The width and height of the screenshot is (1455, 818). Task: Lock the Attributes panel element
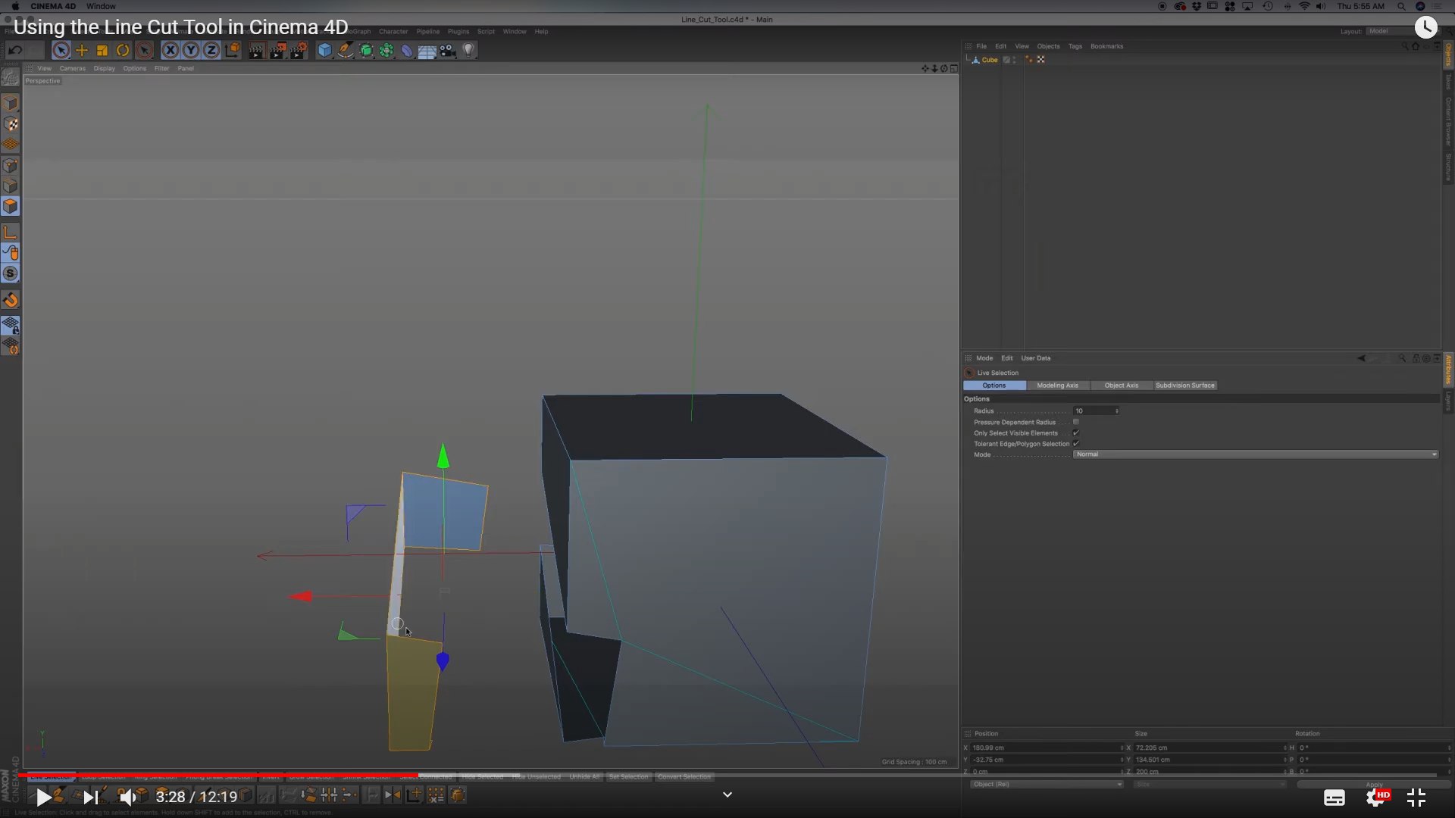pyautogui.click(x=1416, y=358)
